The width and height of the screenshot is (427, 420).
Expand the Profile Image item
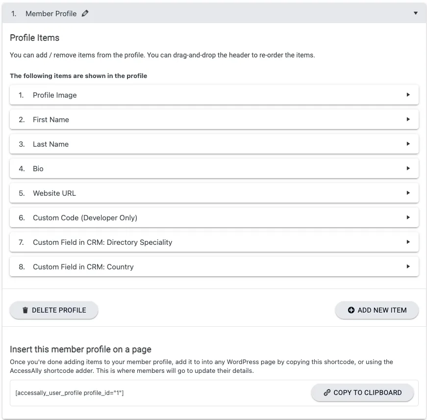click(x=408, y=95)
